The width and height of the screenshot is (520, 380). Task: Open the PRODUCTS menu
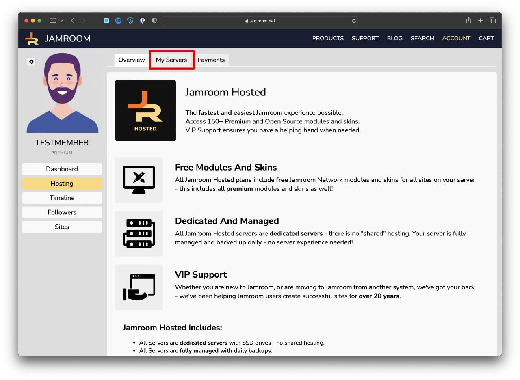[328, 38]
